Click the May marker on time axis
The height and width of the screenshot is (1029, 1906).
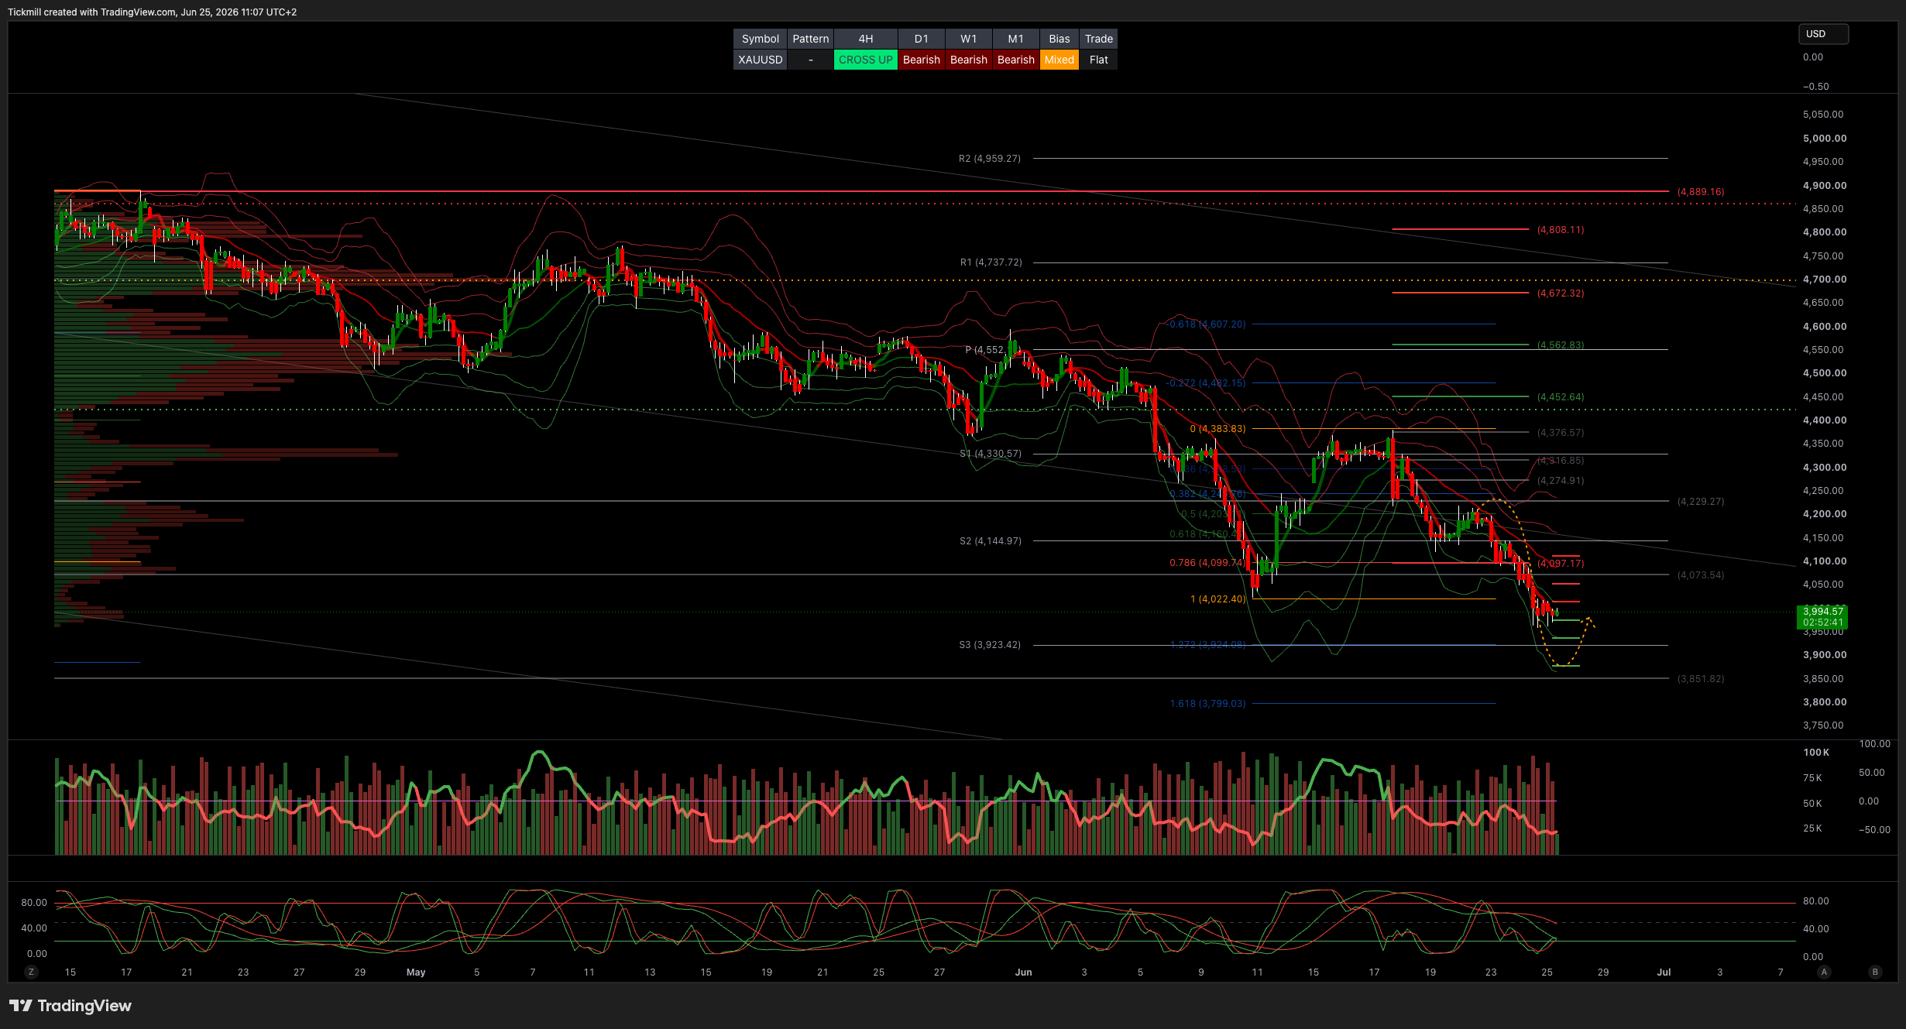416,972
